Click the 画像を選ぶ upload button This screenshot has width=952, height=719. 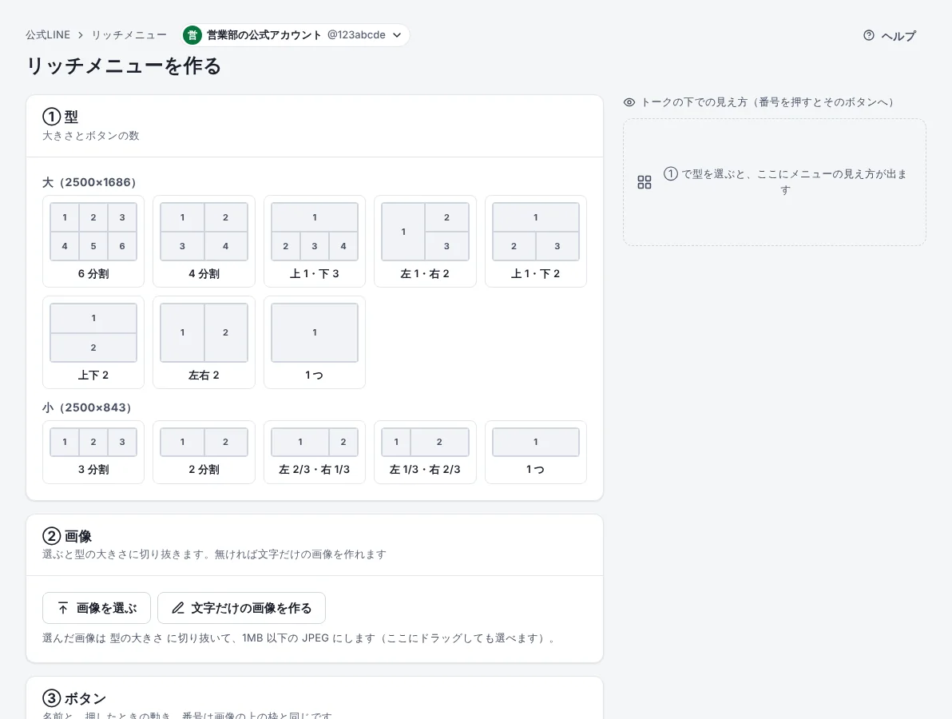click(97, 608)
